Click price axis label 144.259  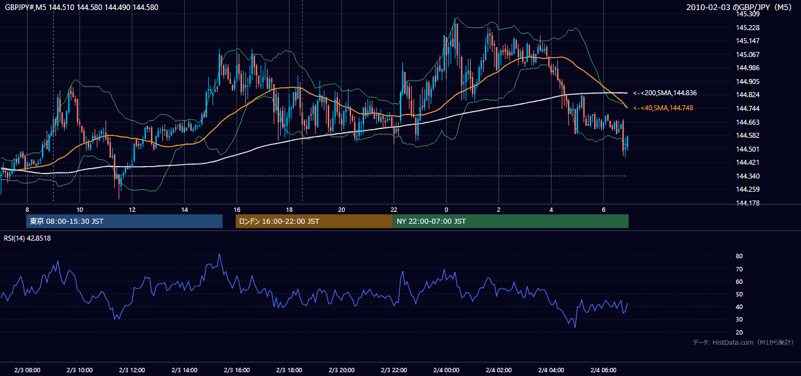click(748, 189)
